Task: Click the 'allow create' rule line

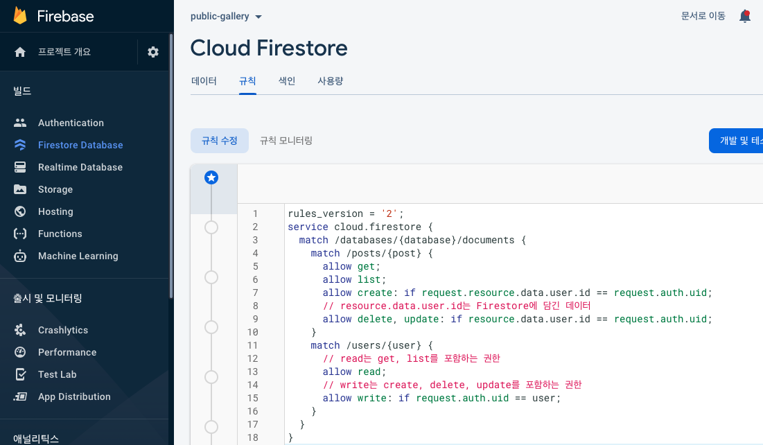Action: [517, 293]
